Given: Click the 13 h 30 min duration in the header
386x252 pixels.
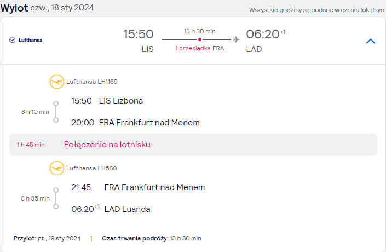Looking at the screenshot, I should pyautogui.click(x=200, y=31).
